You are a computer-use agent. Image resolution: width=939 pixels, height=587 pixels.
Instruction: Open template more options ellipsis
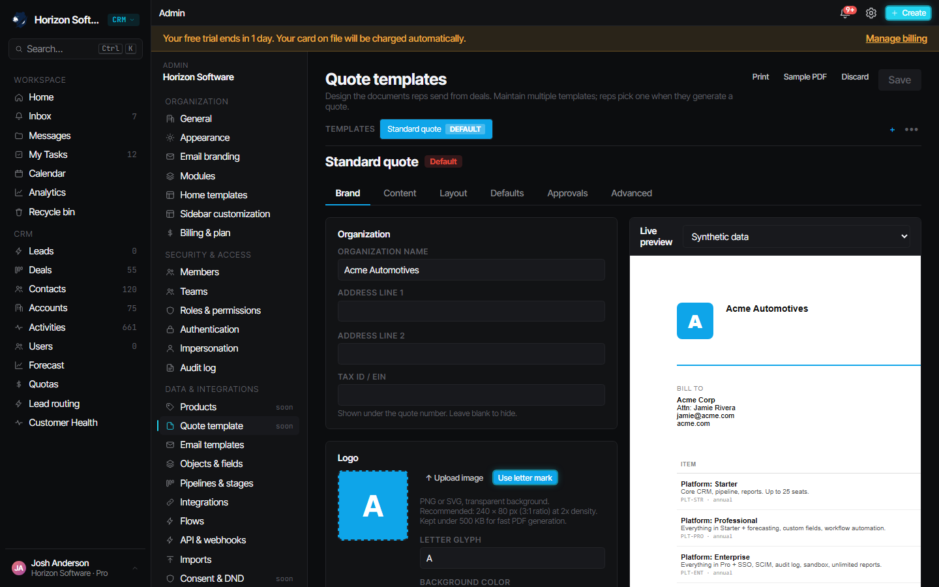pos(912,130)
